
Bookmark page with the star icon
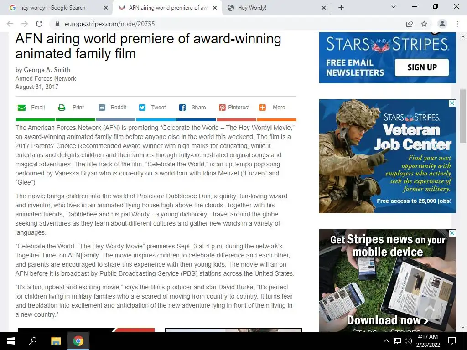click(x=424, y=24)
